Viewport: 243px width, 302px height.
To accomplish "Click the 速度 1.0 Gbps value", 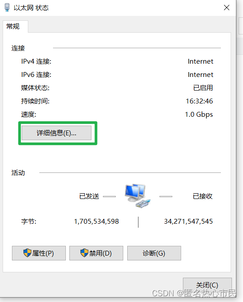I will [199, 115].
